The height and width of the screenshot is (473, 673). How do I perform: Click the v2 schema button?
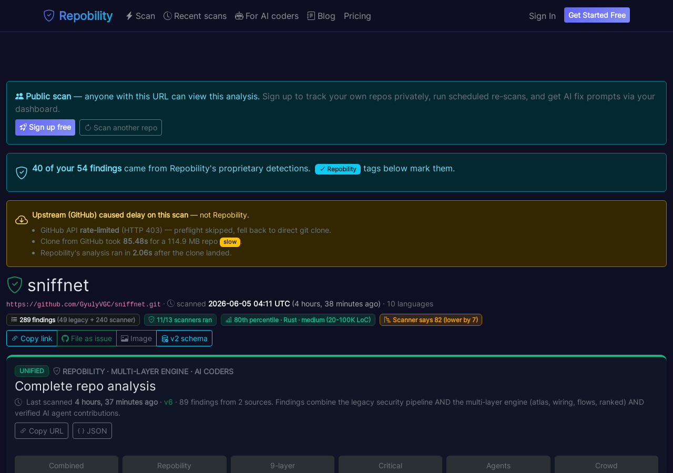(x=185, y=338)
